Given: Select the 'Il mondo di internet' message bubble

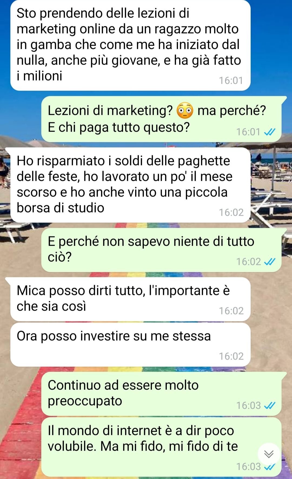Looking at the screenshot, I should (x=161, y=447).
